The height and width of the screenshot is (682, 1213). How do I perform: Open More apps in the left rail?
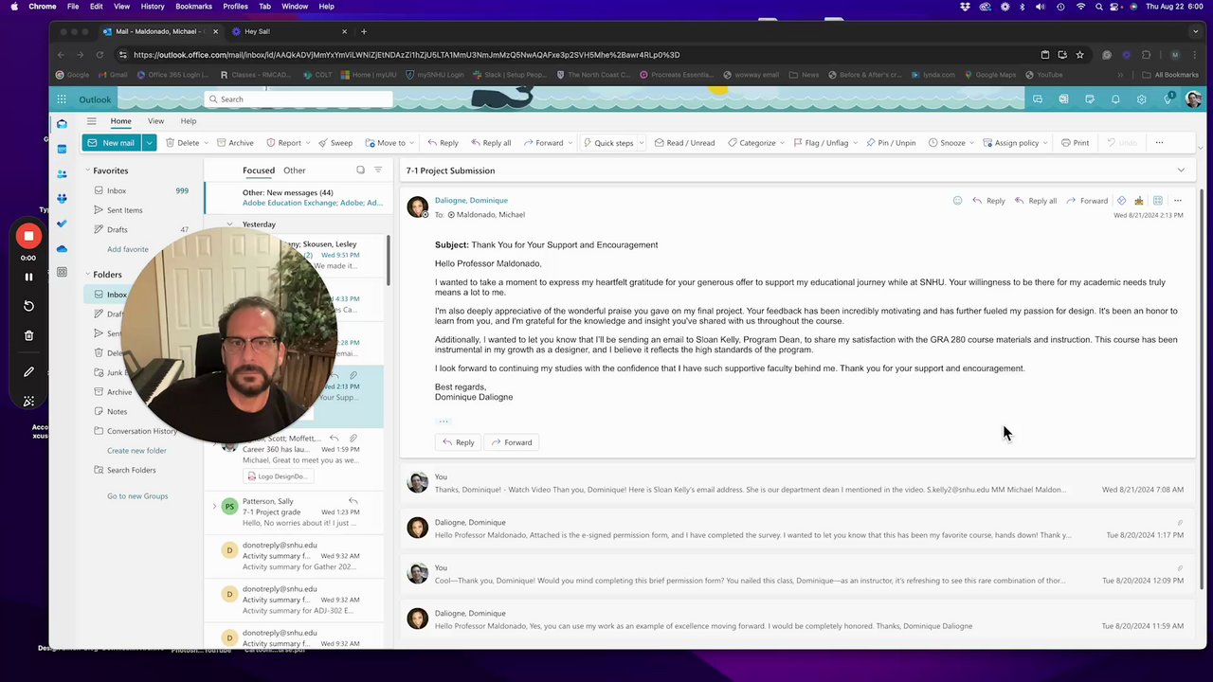coord(62,272)
